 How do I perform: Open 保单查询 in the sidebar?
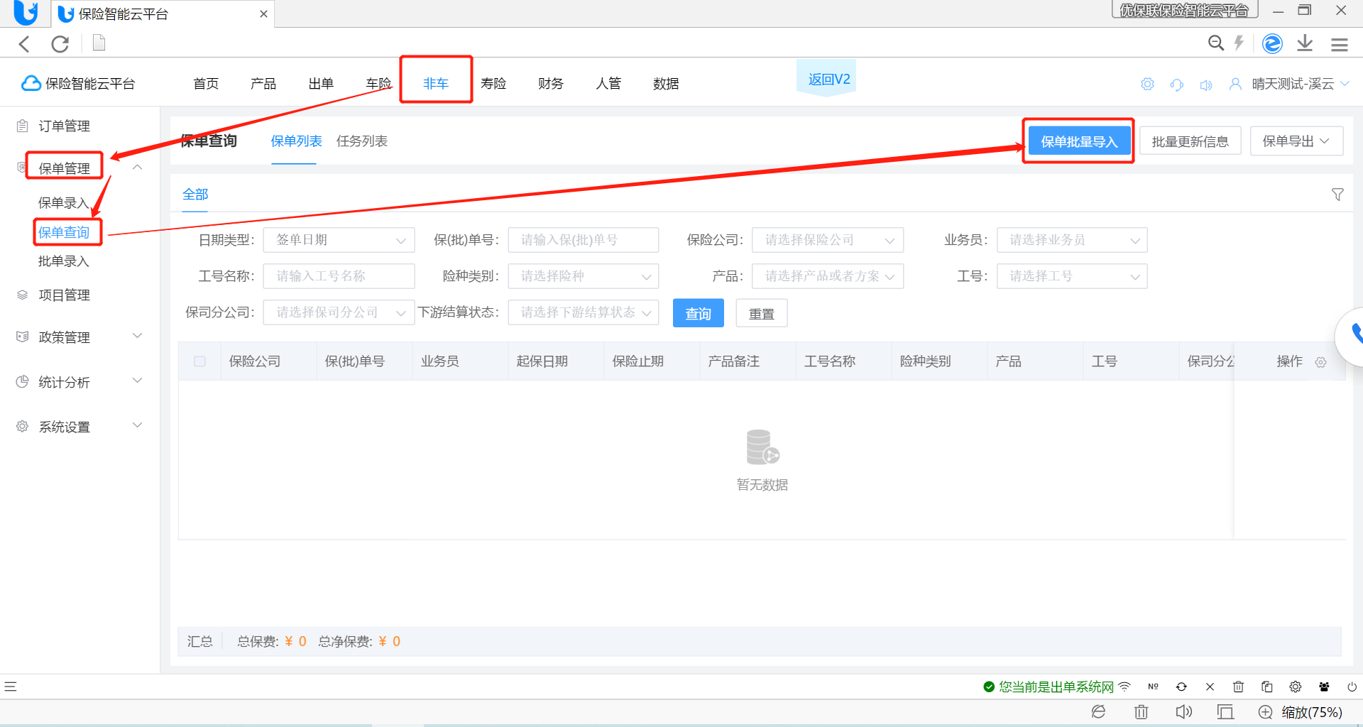point(64,232)
